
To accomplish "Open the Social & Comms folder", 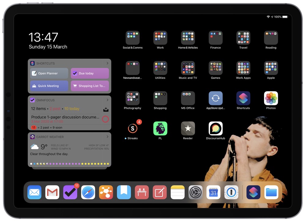I will click(x=132, y=38).
